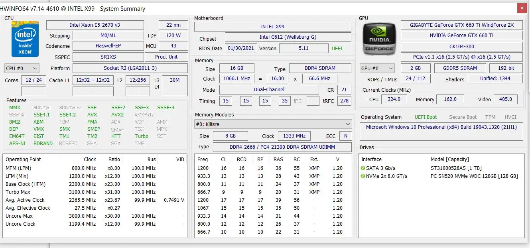Click the green check icon beside NVMe 2x 8.0 GT/s

pos(363,176)
